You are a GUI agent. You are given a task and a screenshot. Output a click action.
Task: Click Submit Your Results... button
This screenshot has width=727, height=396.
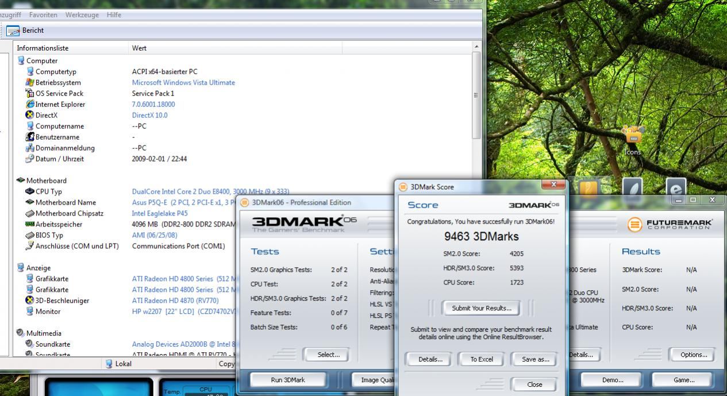[481, 308]
